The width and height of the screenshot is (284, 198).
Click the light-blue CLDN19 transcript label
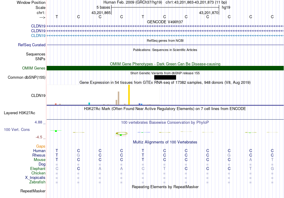38,35
